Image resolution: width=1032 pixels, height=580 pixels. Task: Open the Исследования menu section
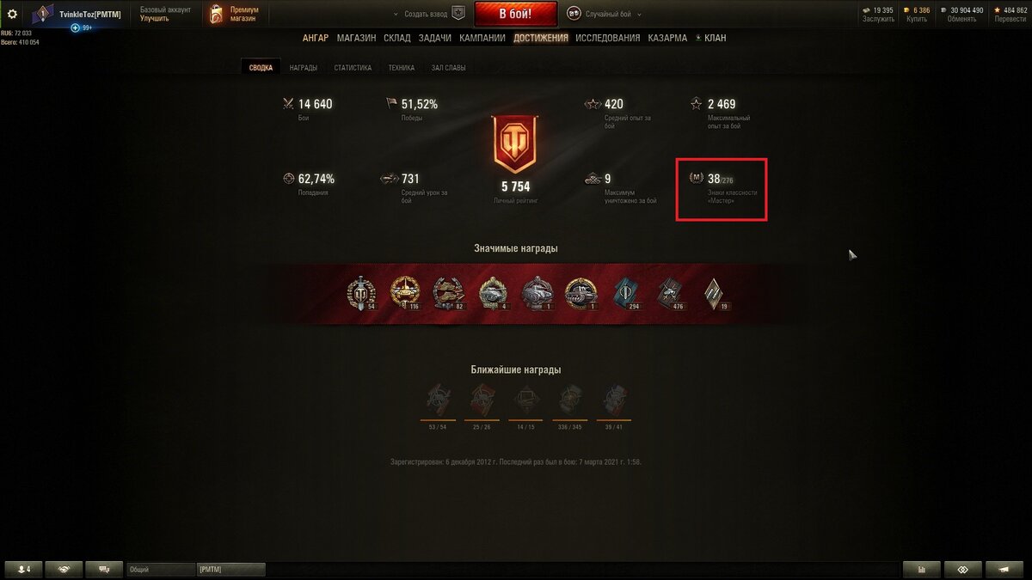click(607, 38)
